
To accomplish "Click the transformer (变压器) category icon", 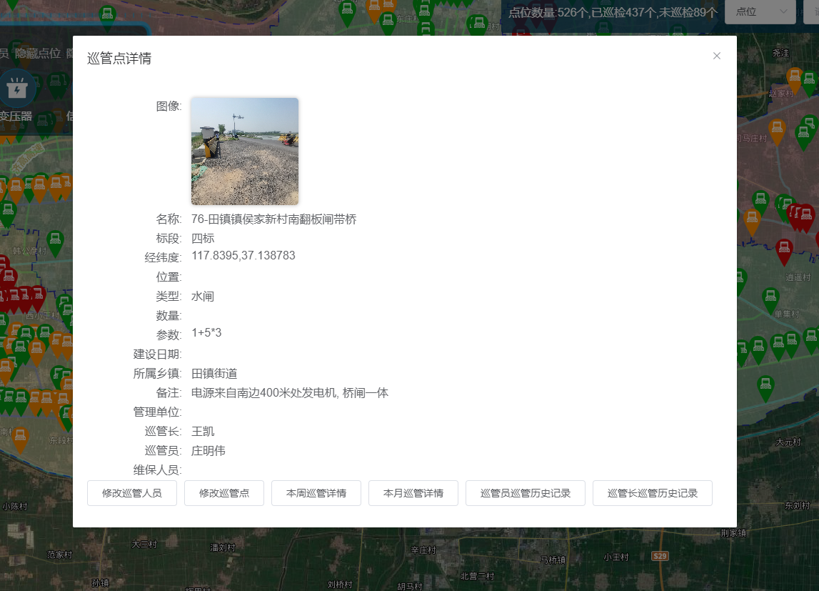I will tap(16, 89).
